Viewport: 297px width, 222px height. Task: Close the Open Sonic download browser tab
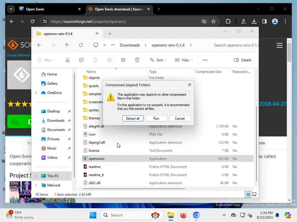pyautogui.click(x=148, y=9)
